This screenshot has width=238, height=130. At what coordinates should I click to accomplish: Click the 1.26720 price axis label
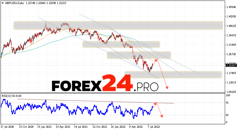pyautogui.click(x=231, y=54)
